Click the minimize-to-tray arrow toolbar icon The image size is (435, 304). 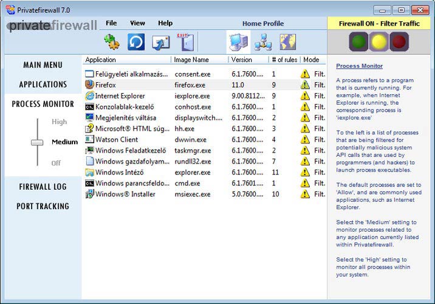pos(161,43)
